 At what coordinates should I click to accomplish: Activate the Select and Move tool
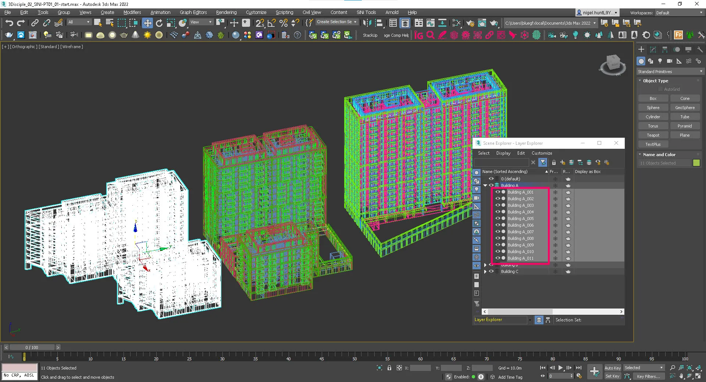point(147,23)
